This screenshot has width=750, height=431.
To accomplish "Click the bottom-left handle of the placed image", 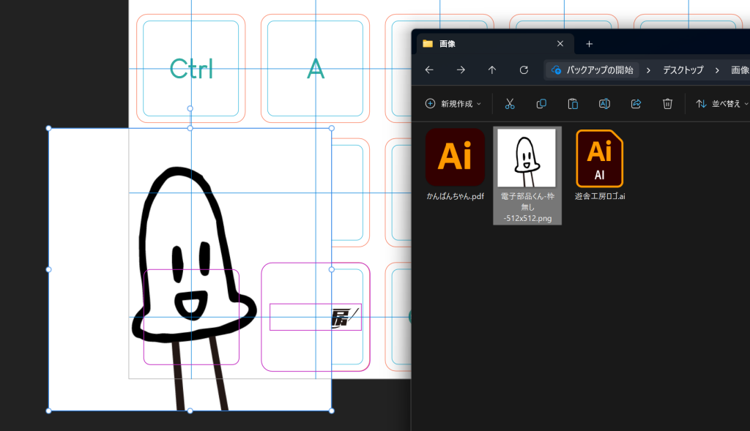I will [x=48, y=411].
